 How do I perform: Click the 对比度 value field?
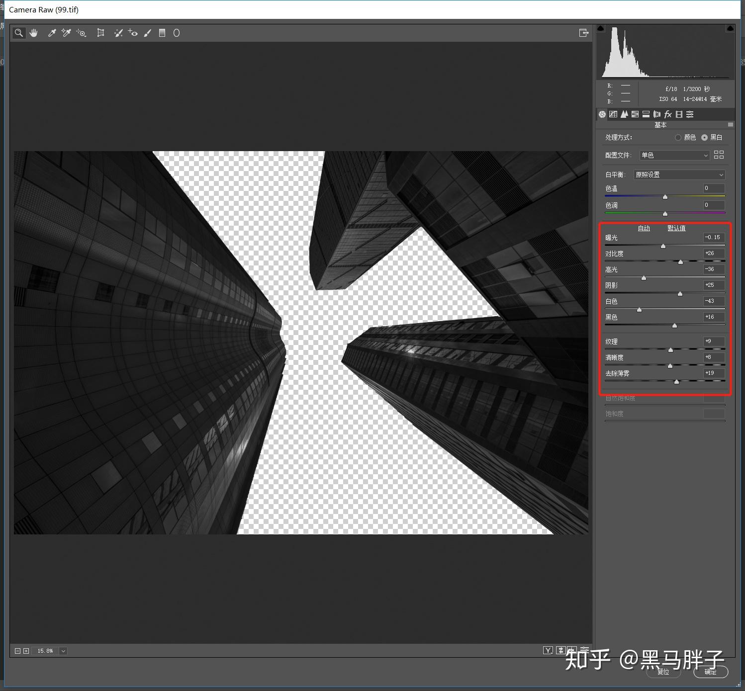click(714, 254)
